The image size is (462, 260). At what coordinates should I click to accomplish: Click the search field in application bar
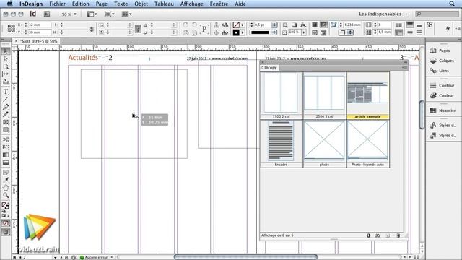click(x=437, y=14)
